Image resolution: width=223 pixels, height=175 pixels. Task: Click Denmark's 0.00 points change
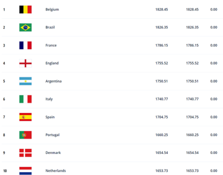click(x=214, y=153)
